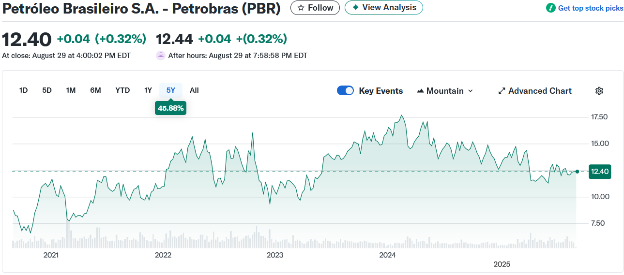Click the 2022 x-axis label
Screen dimensions: 624x275
[x=163, y=255]
